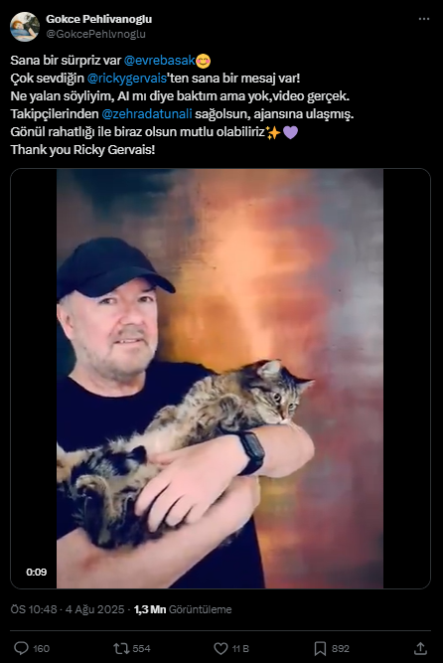Image resolution: width=443 pixels, height=663 pixels.
Task: Click the retweet arrows icon
Action: tap(121, 648)
